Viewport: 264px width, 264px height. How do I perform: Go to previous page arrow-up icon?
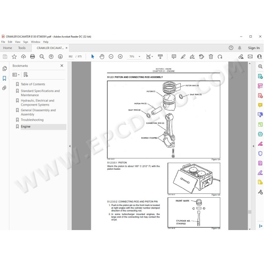(x=51, y=57)
